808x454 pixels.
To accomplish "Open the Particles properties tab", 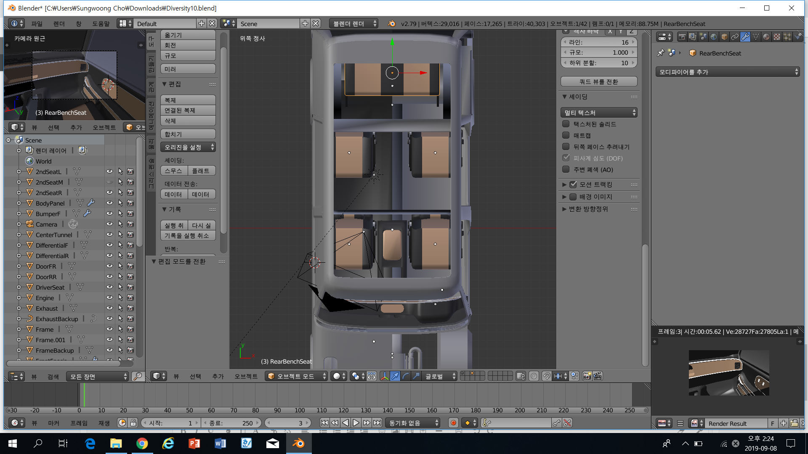I will (x=787, y=37).
